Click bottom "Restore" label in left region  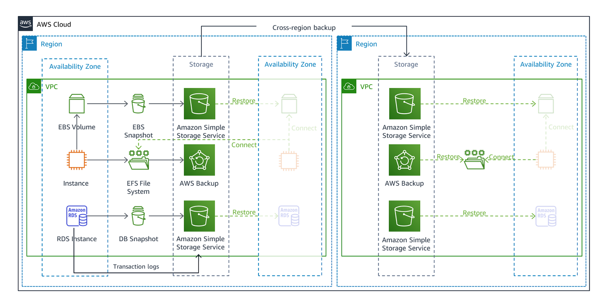[x=244, y=213]
